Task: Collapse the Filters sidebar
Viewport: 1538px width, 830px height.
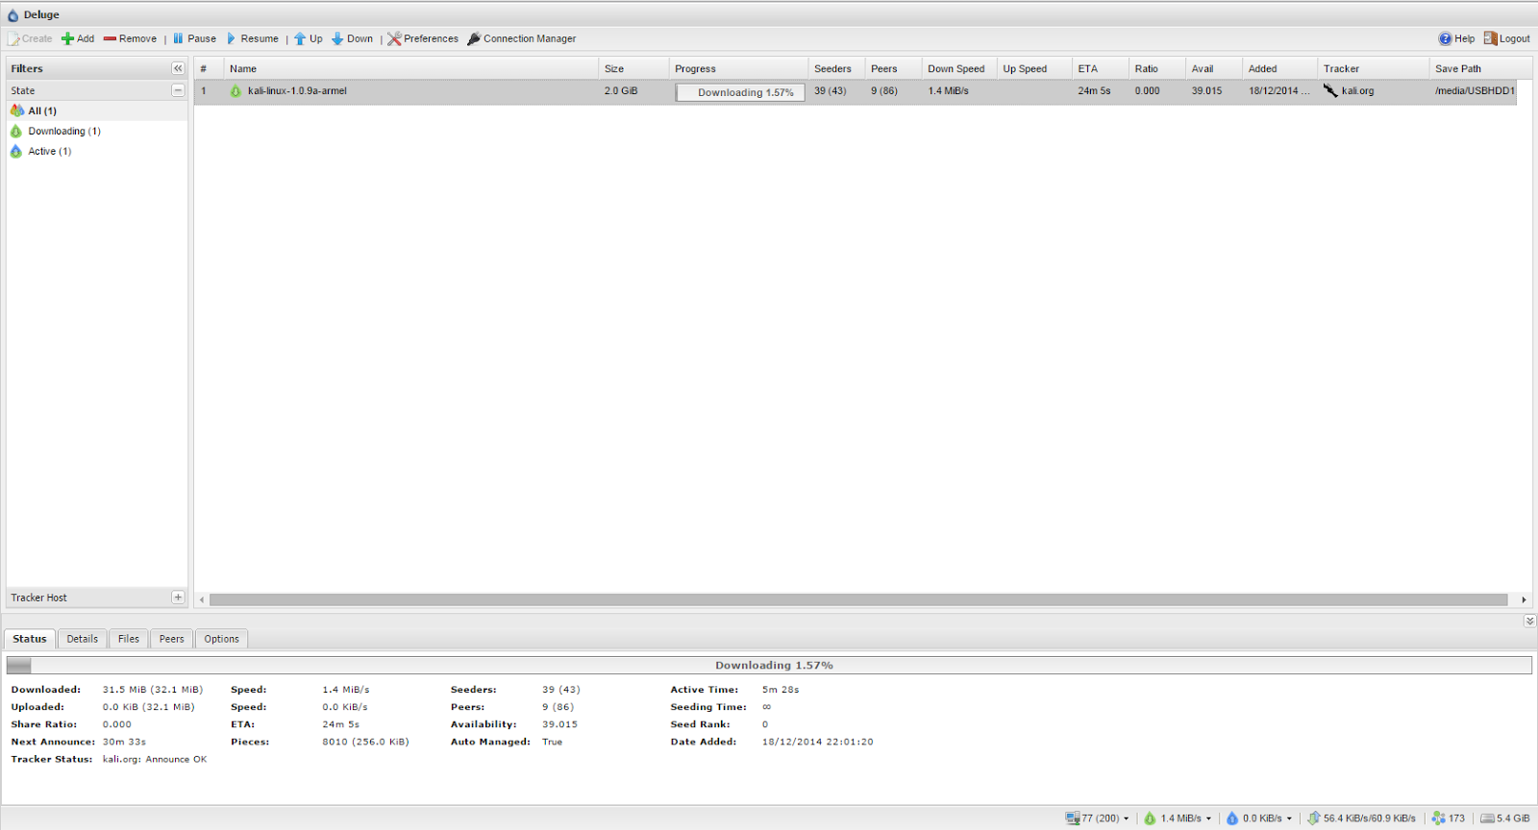Action: (178, 68)
